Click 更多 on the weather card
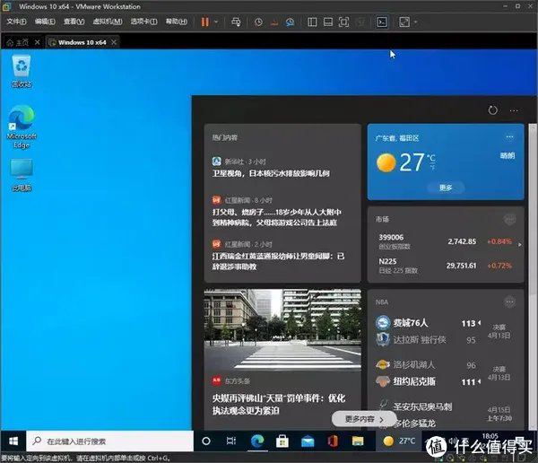This screenshot has width=538, height=463. (446, 188)
